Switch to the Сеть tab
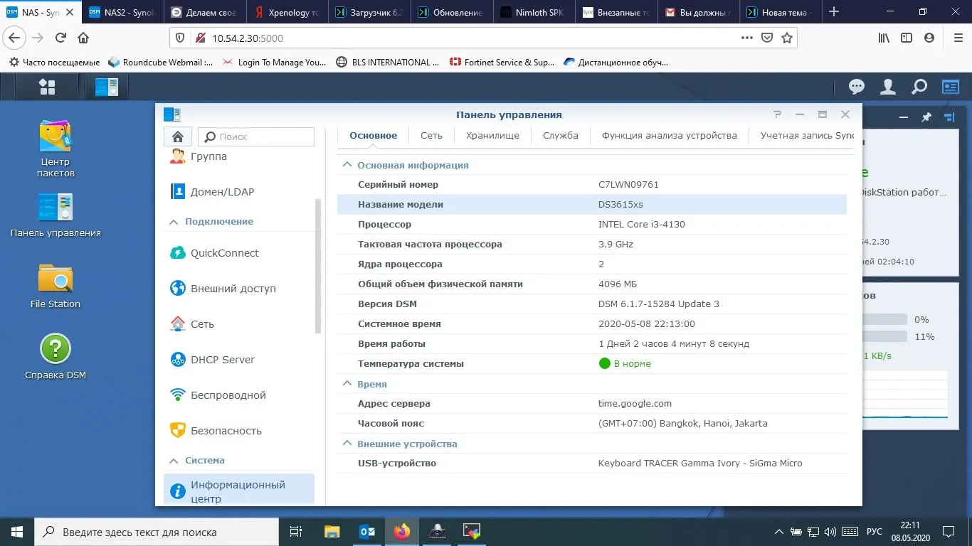This screenshot has width=972, height=546. click(x=431, y=135)
